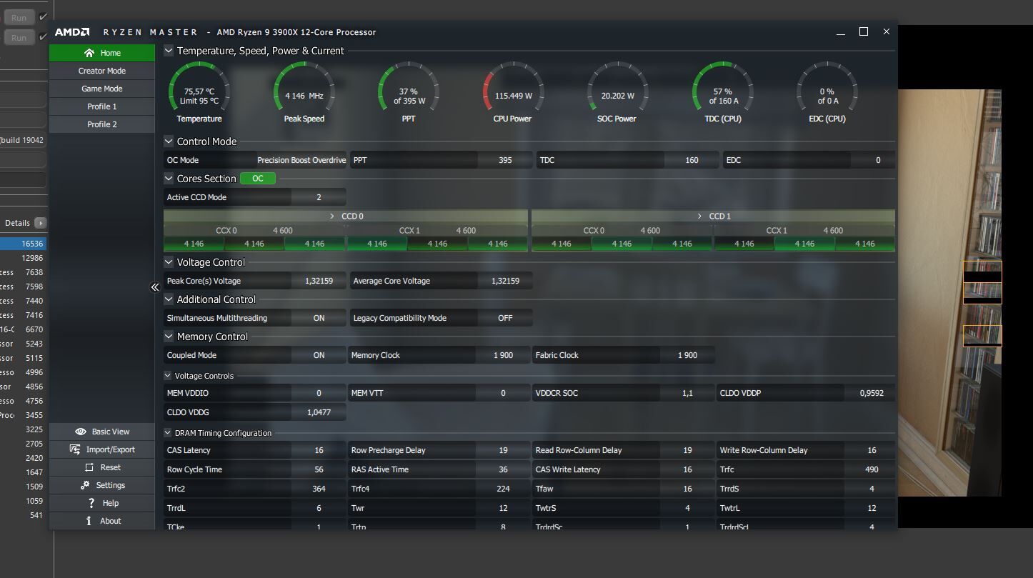1033x578 pixels.
Task: Toggle Legacy Compatibility Mode OFF value
Action: point(505,318)
